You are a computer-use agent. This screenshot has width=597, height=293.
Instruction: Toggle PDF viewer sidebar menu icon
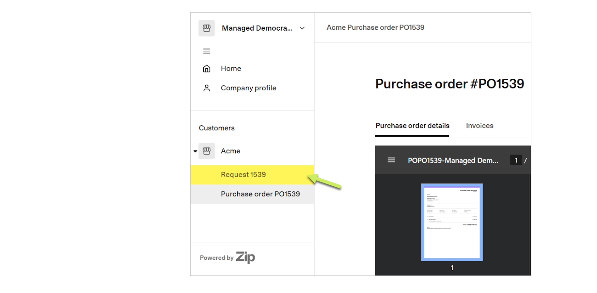click(x=391, y=160)
